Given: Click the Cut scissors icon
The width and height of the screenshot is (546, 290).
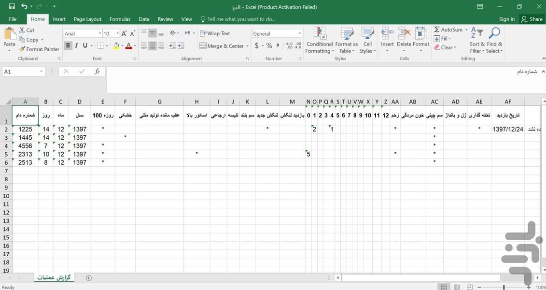Looking at the screenshot, I should pyautogui.click(x=22, y=30).
